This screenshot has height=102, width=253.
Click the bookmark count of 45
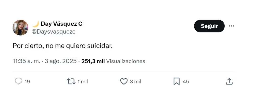tap(186, 82)
